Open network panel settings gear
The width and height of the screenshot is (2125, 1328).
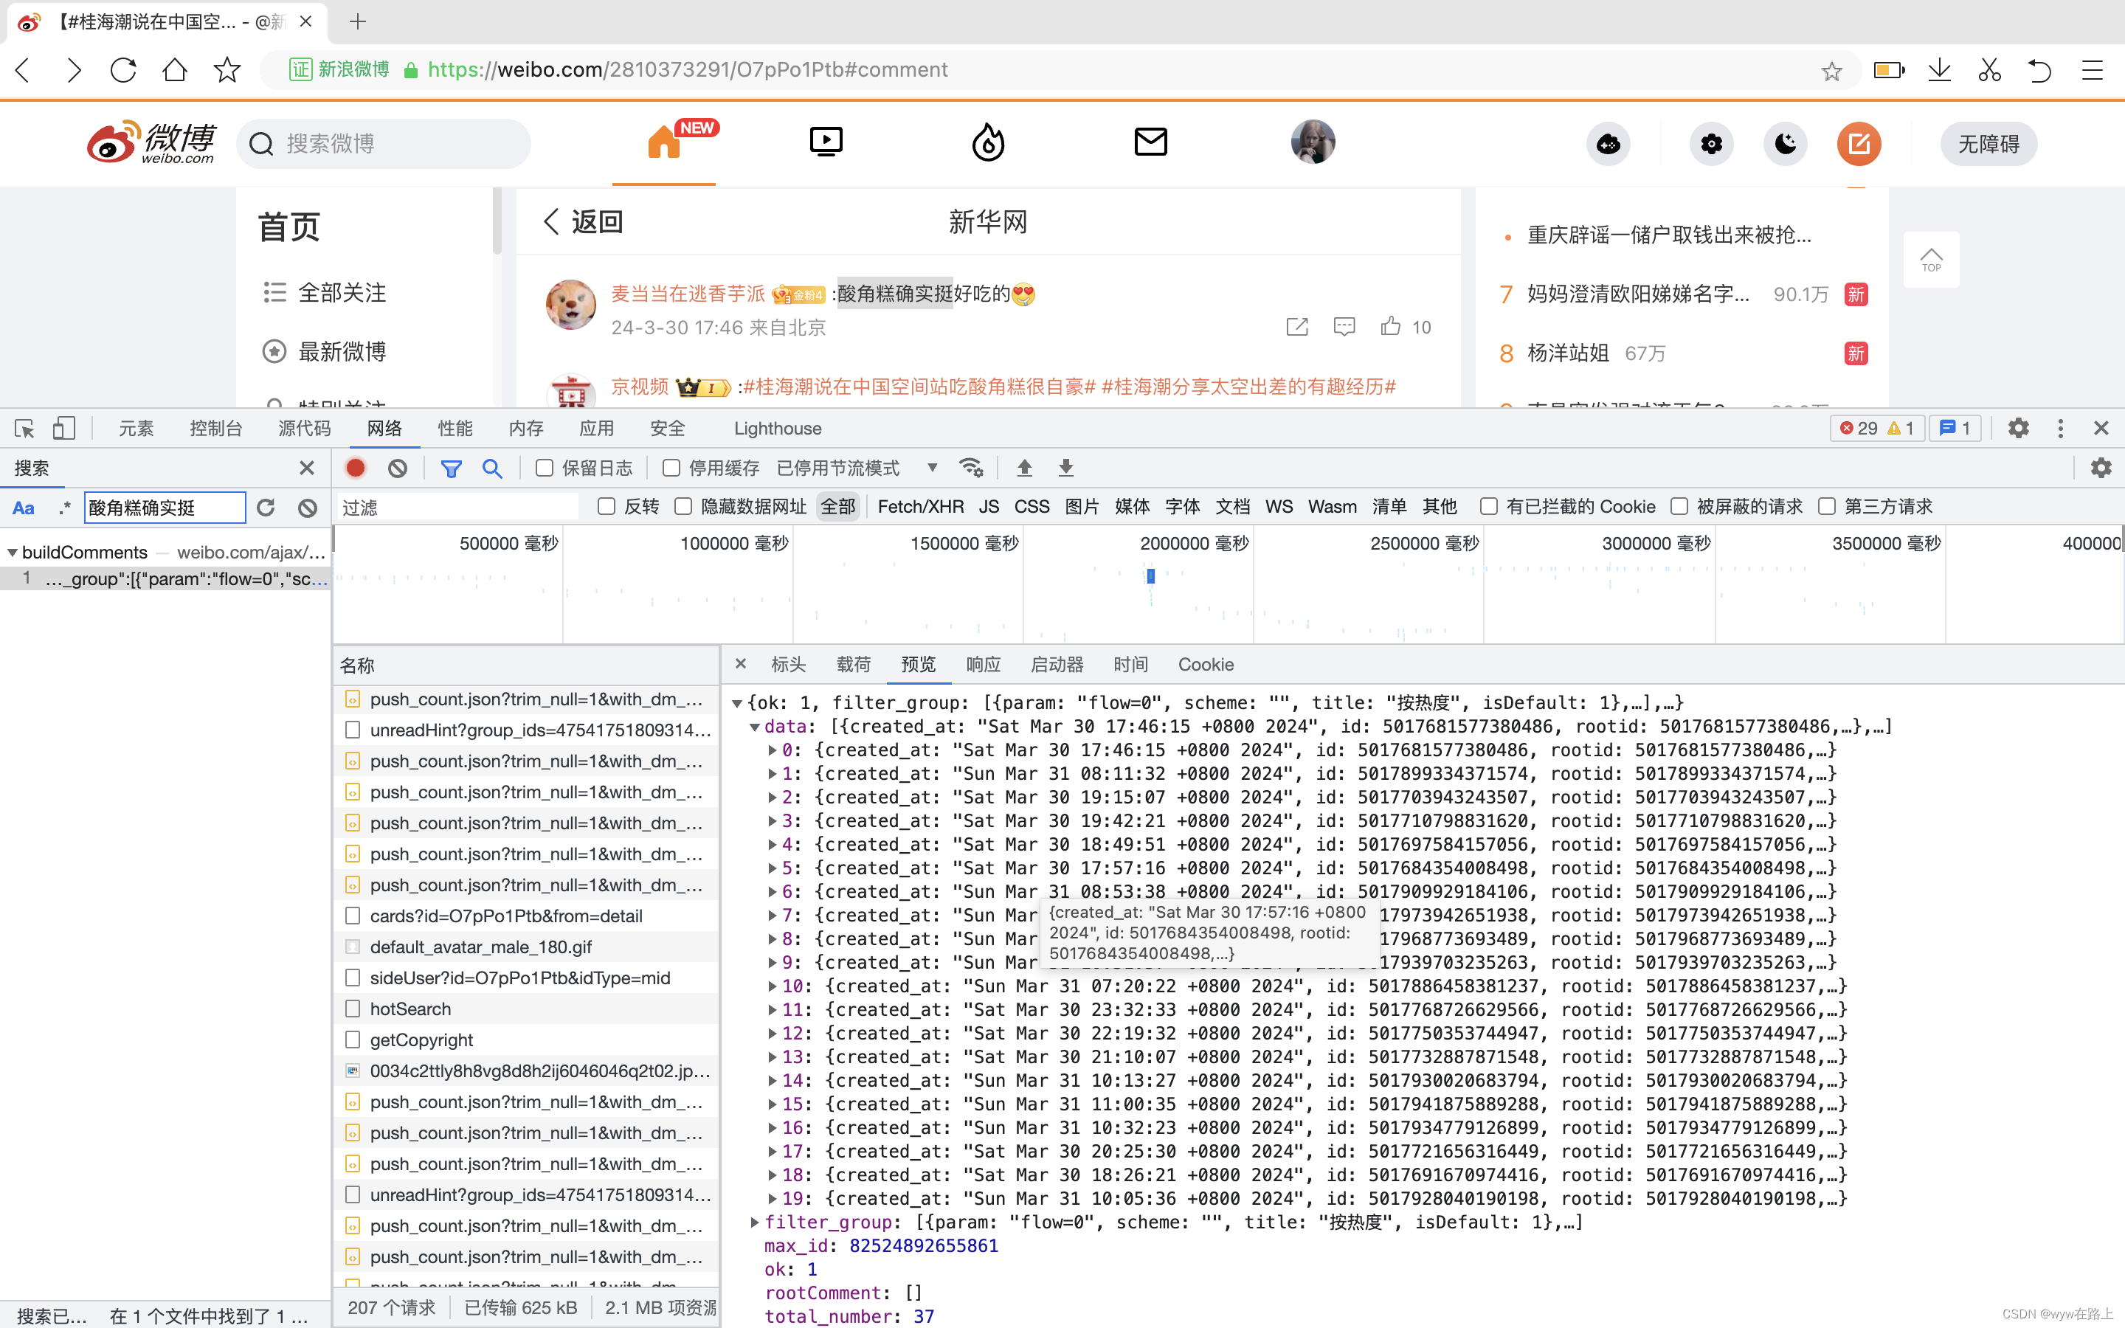2101,468
